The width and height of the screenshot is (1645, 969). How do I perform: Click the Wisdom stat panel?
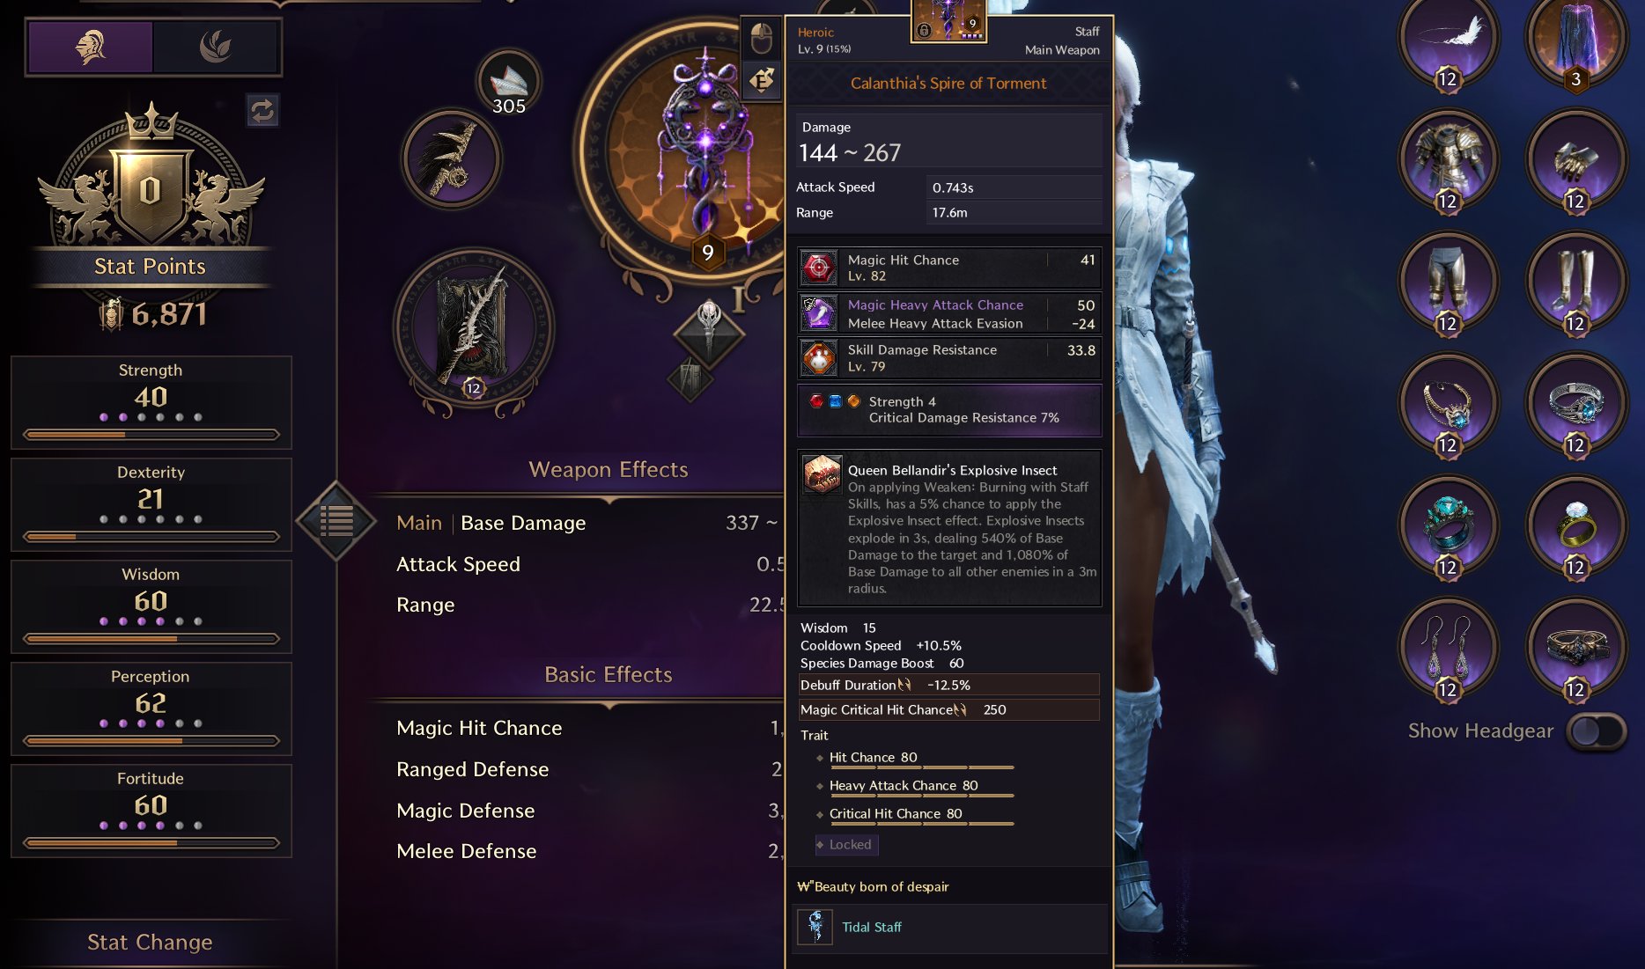[x=151, y=606]
